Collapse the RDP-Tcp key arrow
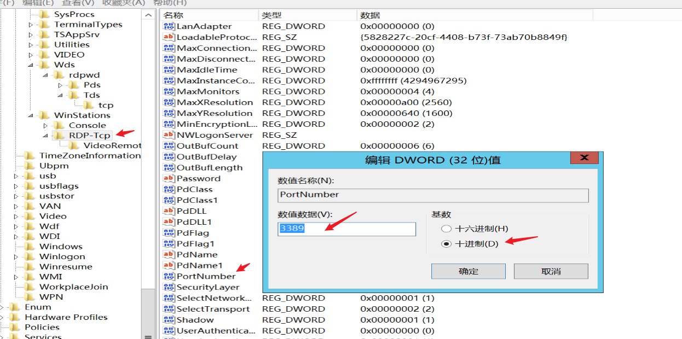The height and width of the screenshot is (339, 682). 46,136
